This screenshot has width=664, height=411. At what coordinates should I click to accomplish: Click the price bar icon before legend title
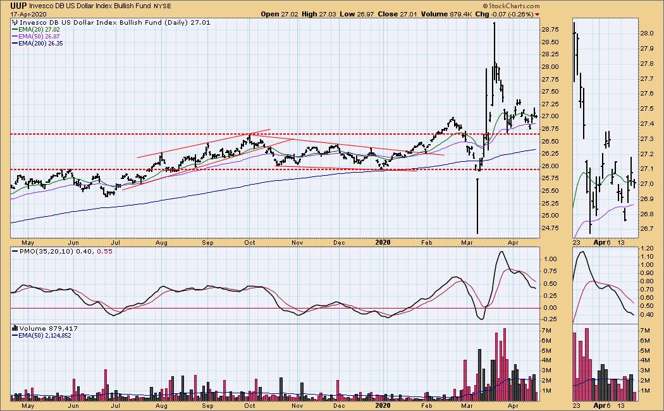(15, 22)
